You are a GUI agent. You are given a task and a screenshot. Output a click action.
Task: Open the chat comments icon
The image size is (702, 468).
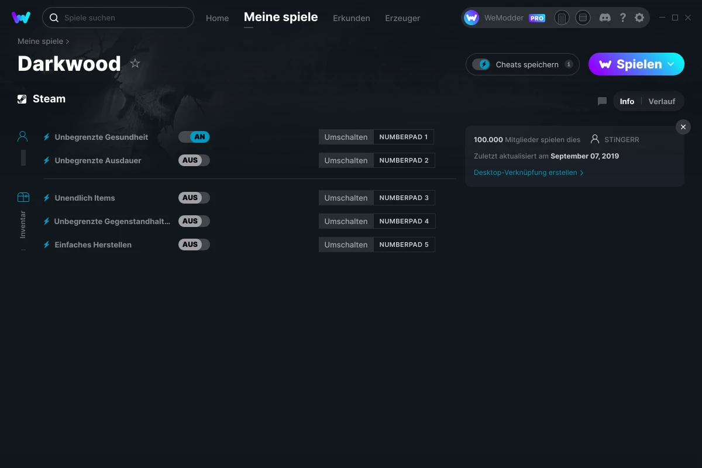(x=602, y=101)
